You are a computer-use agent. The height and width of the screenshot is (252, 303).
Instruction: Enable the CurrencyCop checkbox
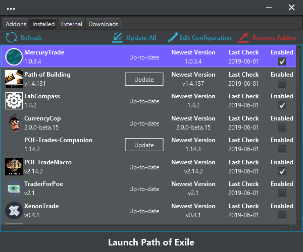coord(282,128)
